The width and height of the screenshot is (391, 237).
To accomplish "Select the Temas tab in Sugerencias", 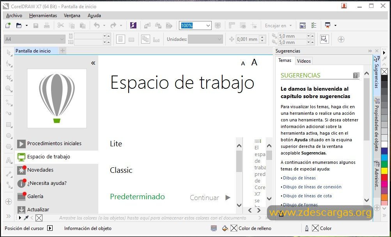I will [285, 60].
